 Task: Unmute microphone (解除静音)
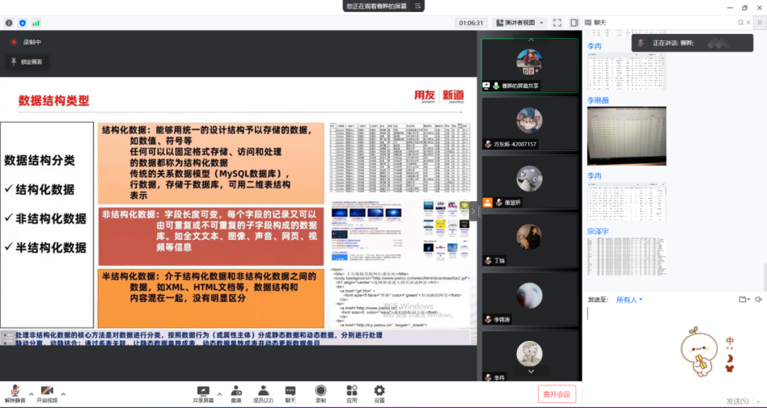(x=15, y=393)
